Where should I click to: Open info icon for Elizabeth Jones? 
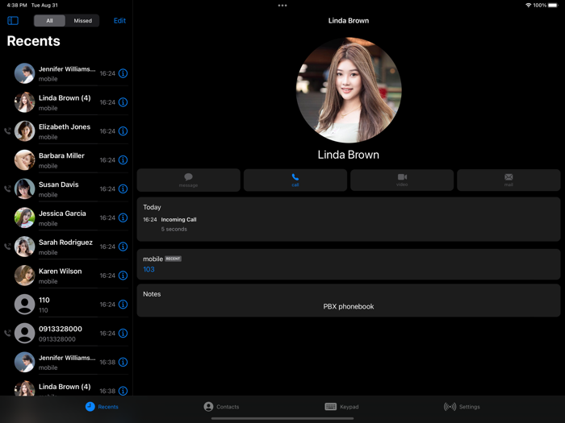pos(123,131)
